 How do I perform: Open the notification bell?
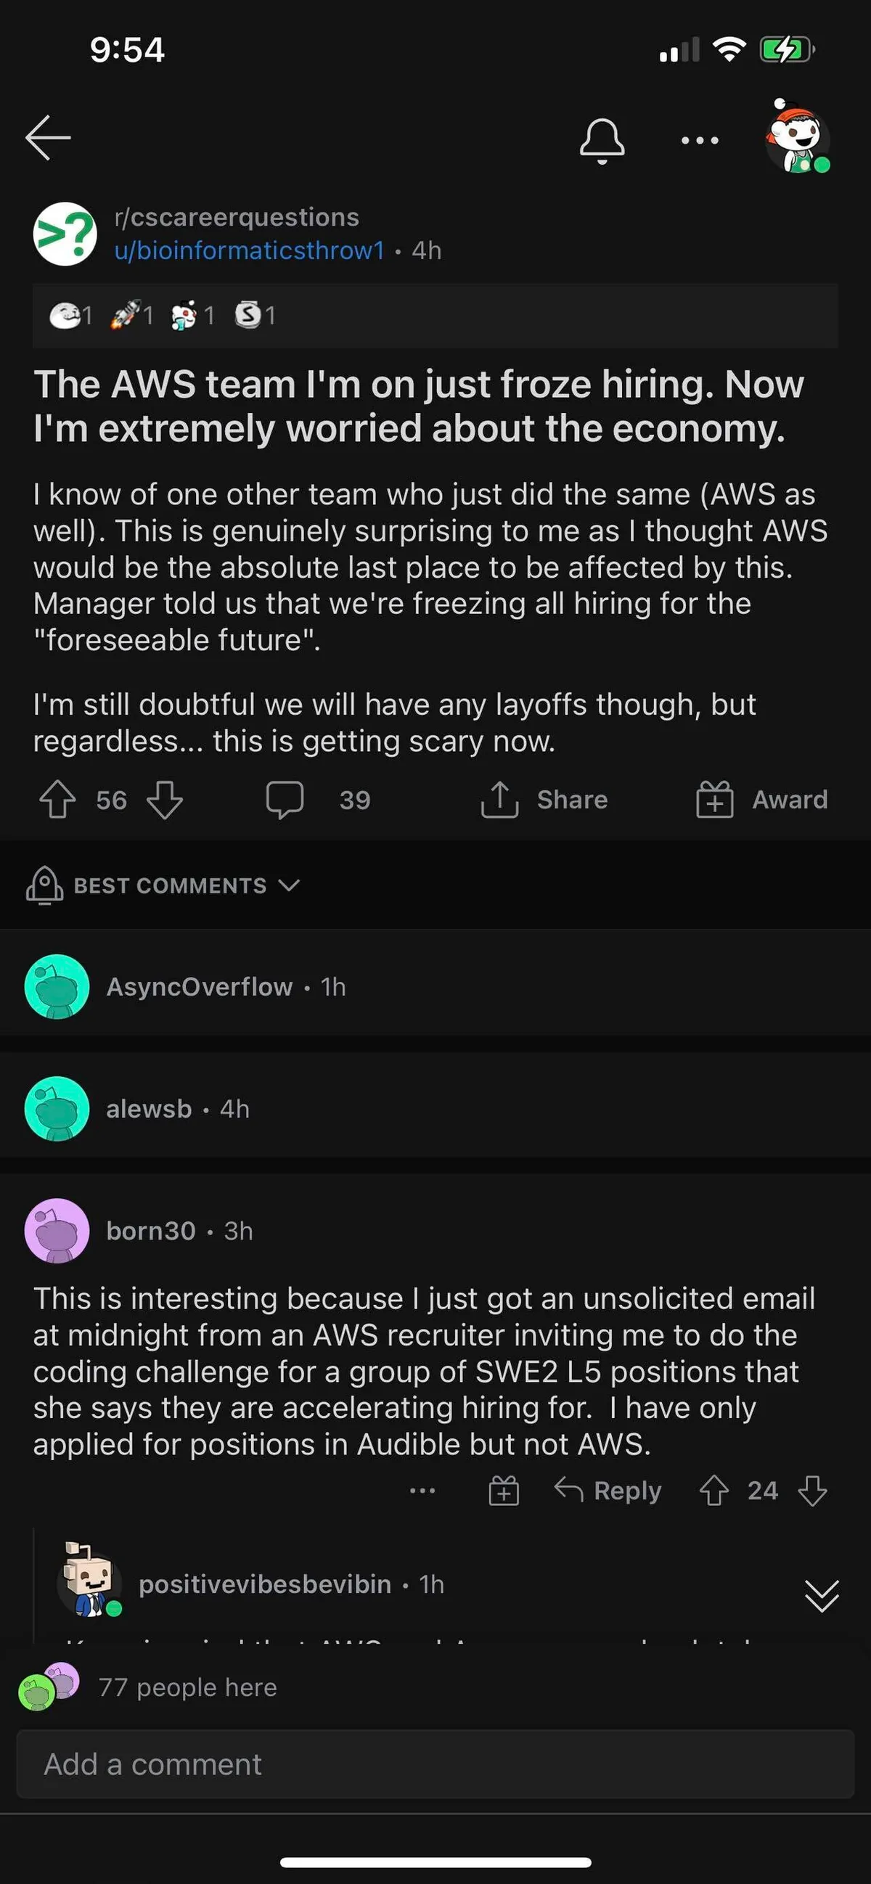pyautogui.click(x=602, y=140)
